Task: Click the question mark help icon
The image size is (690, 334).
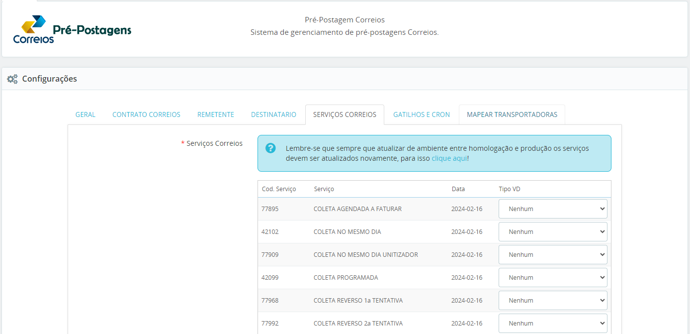Action: tap(270, 148)
